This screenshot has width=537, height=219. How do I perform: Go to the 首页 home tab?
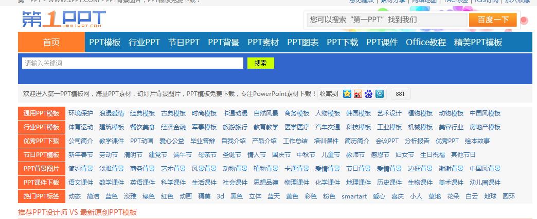pyautogui.click(x=51, y=43)
